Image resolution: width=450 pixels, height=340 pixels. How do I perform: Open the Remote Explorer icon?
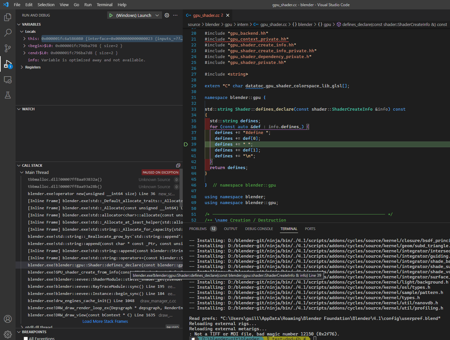[7, 79]
